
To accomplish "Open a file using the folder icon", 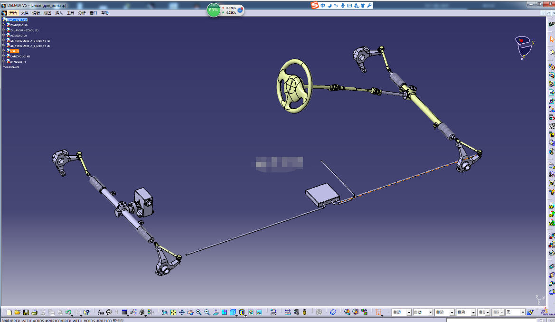I will (x=18, y=313).
